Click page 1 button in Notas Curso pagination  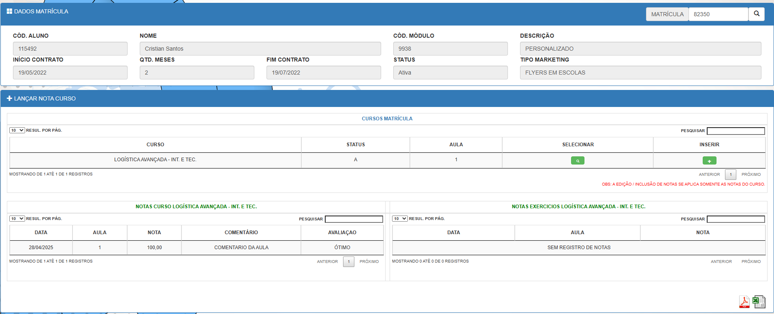tap(348, 262)
